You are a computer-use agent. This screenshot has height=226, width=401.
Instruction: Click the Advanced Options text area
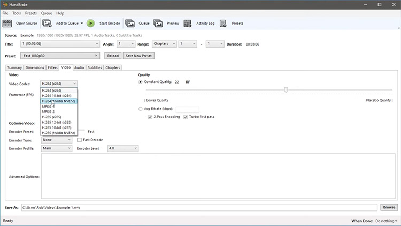(218, 176)
